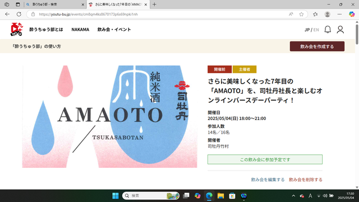Open the Copilot sidebar icon

(x=352, y=14)
